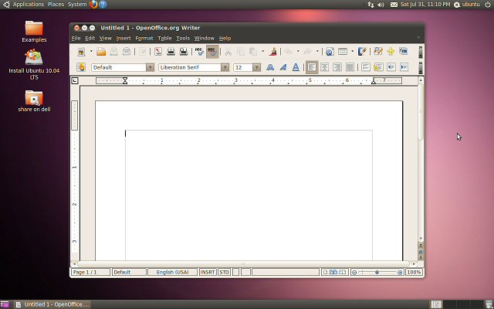494x309 pixels.
Task: Open a file using the folder icon
Action: click(101, 52)
